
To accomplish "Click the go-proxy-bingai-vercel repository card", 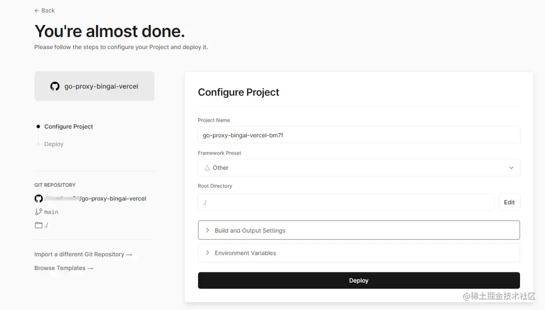I will click(x=94, y=86).
